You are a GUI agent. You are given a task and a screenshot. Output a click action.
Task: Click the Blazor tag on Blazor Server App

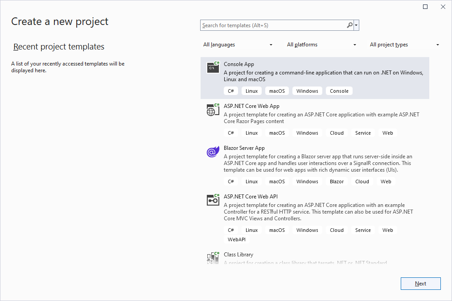pos(337,181)
